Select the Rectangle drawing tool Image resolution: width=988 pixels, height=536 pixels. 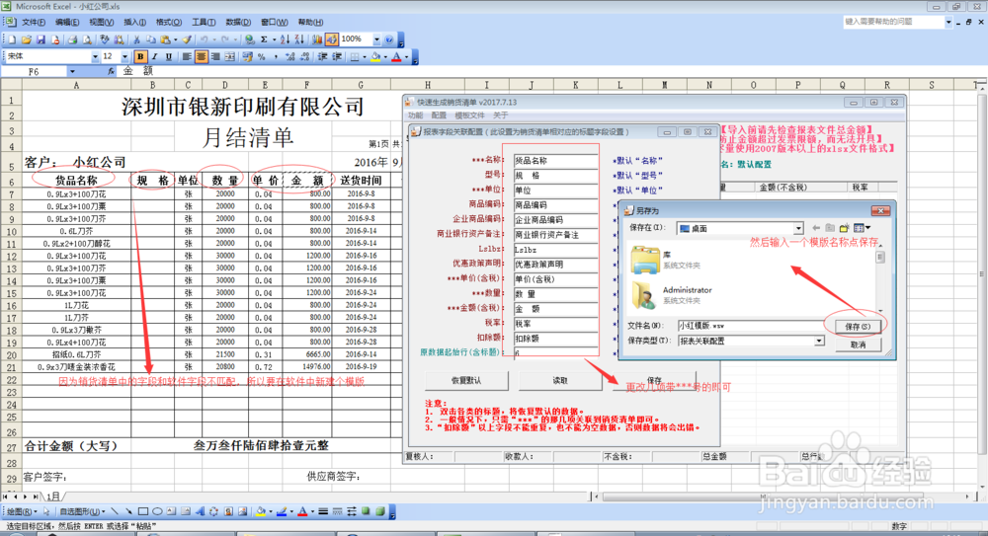pos(143,511)
